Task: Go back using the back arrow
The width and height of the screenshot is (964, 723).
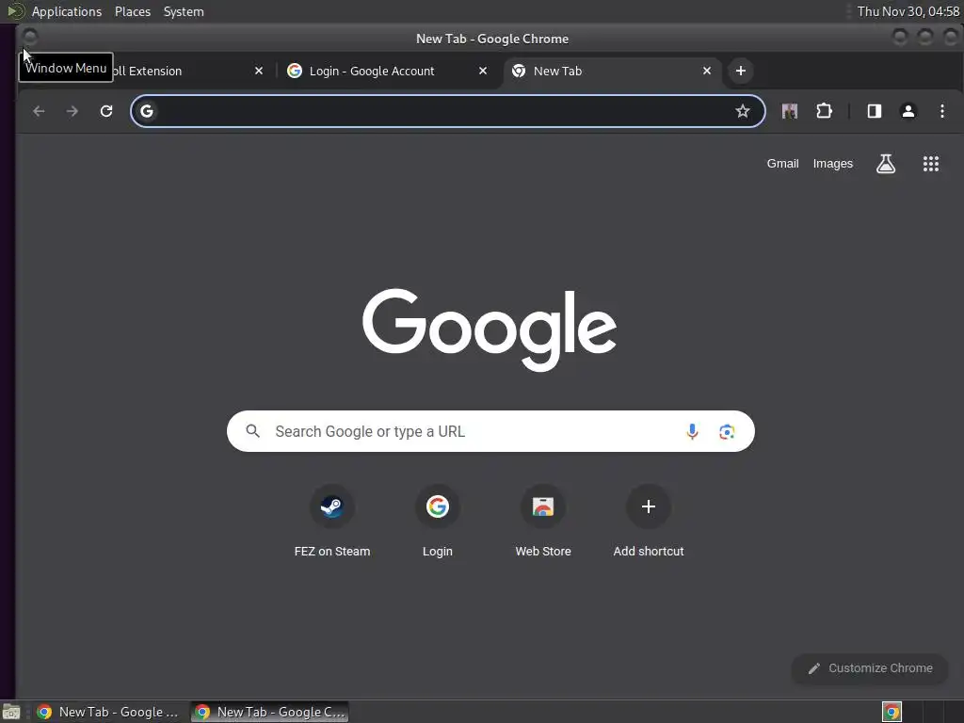Action: [x=39, y=111]
